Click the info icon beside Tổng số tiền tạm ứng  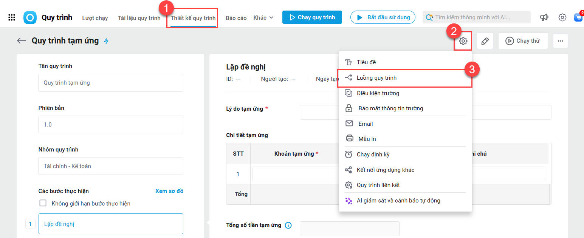[x=288, y=226]
